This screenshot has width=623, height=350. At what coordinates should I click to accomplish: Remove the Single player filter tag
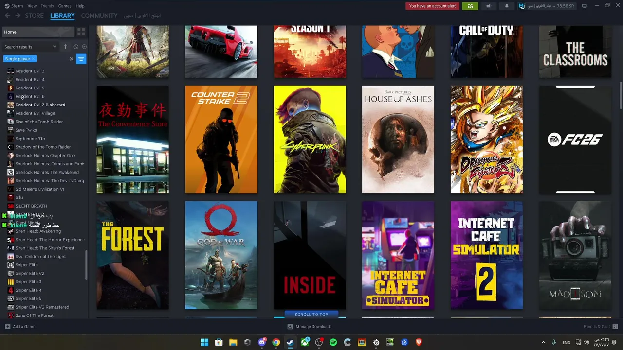pos(33,59)
